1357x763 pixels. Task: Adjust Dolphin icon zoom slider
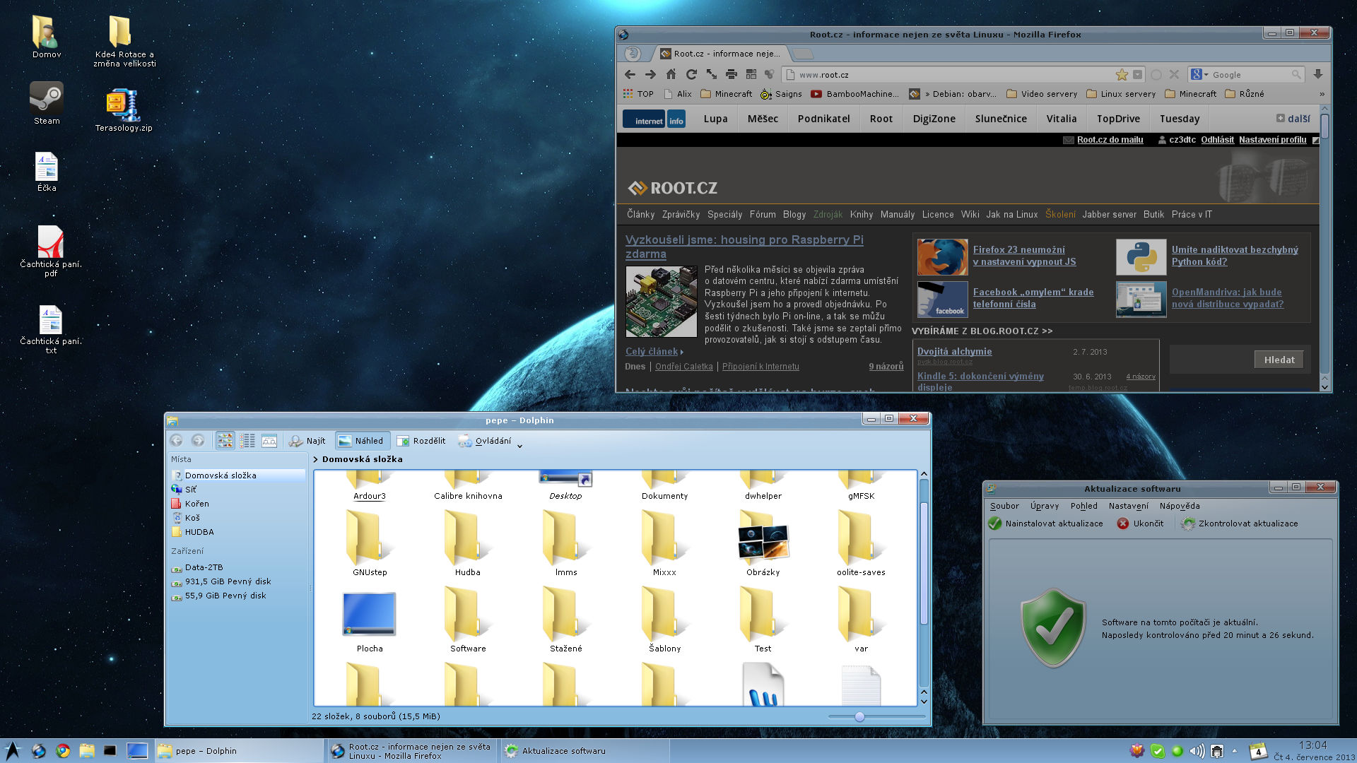point(859,716)
